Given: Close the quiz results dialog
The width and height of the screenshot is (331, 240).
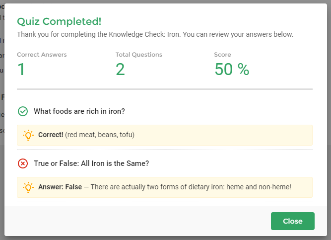Looking at the screenshot, I should tap(293, 221).
